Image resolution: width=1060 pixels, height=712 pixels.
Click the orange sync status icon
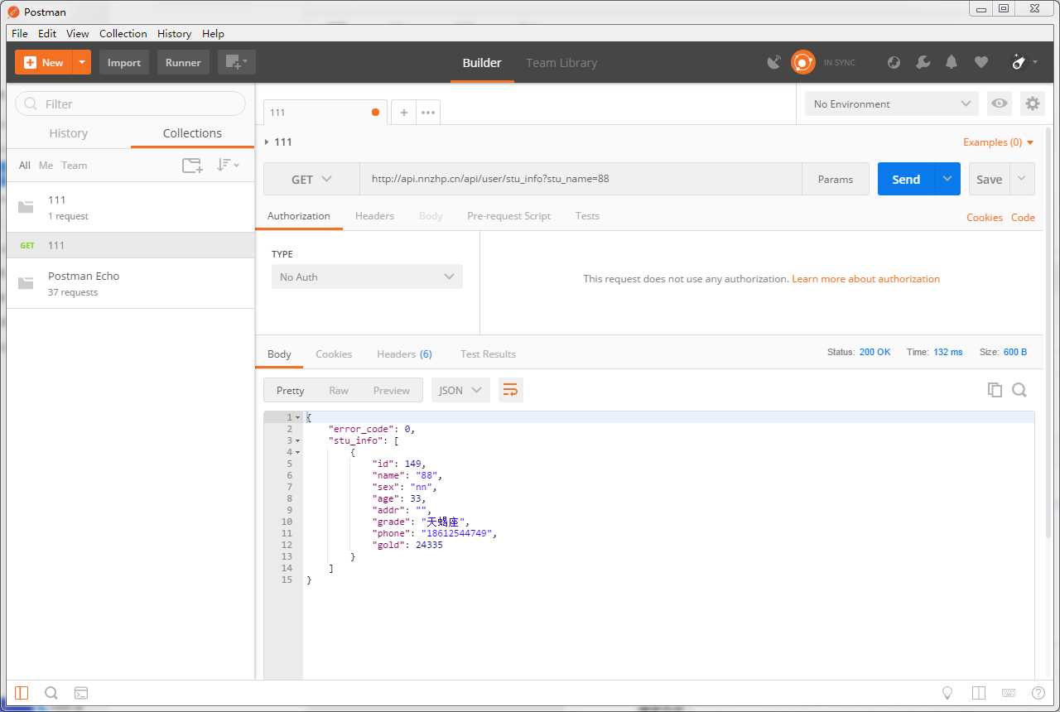[x=802, y=62]
